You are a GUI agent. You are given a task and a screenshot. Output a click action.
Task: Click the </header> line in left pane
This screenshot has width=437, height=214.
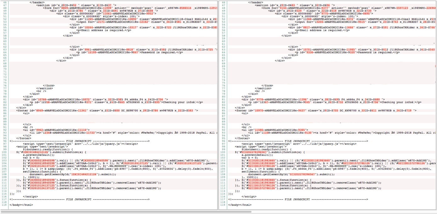coord(36,3)
